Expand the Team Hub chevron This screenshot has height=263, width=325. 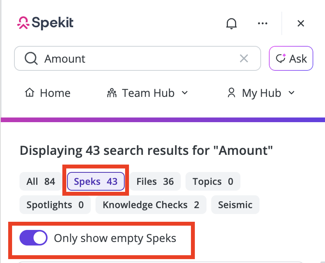(x=185, y=93)
